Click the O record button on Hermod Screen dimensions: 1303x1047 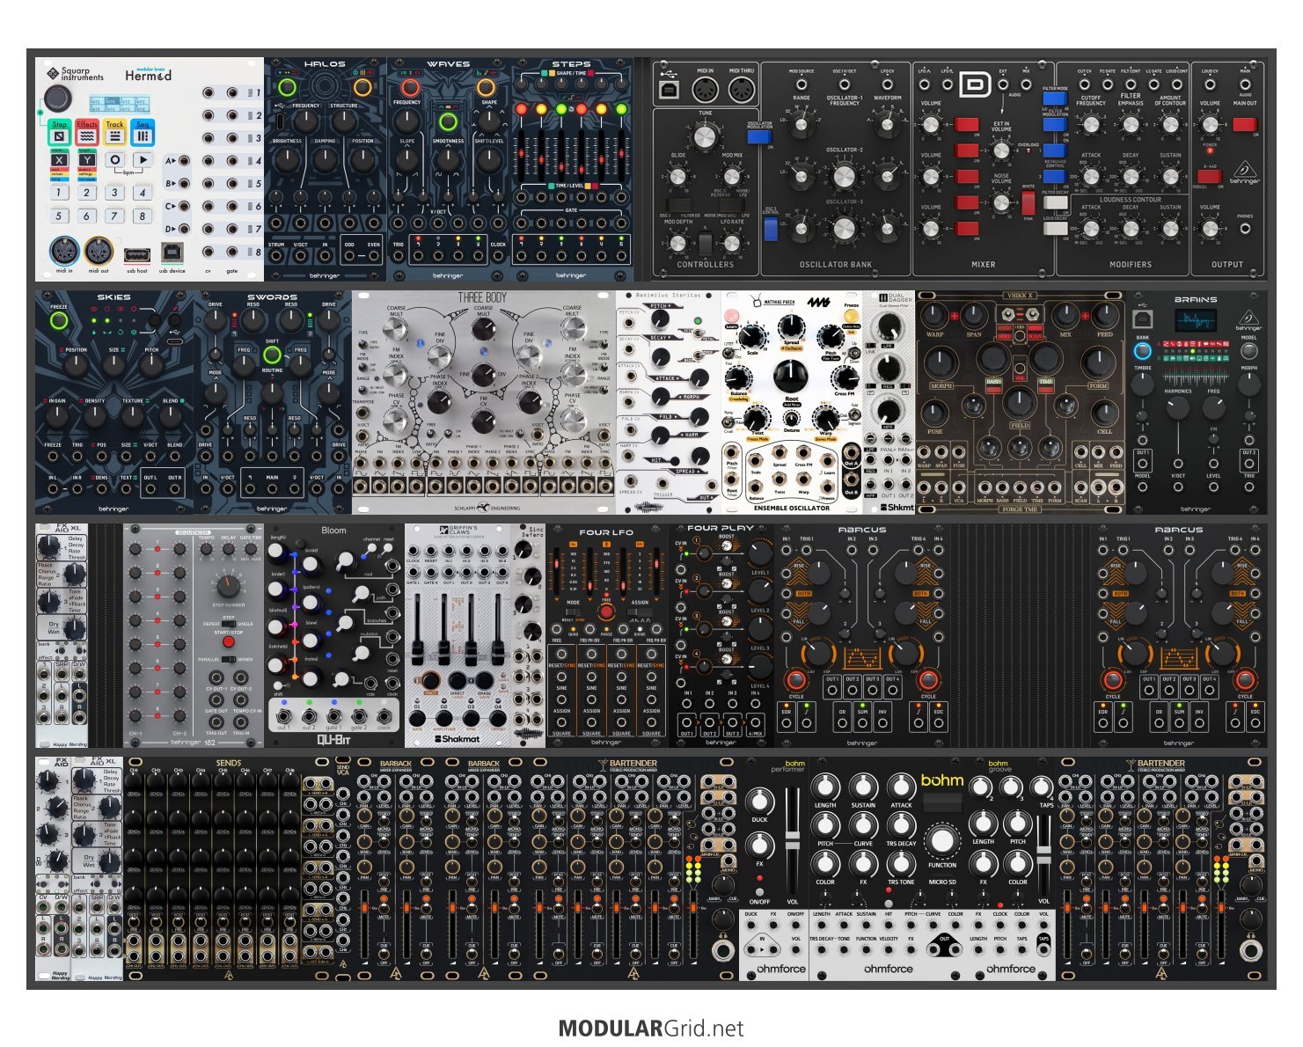(x=115, y=160)
